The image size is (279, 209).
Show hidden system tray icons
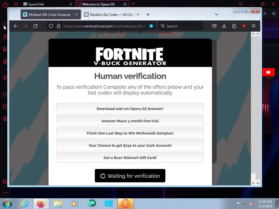coord(232,204)
